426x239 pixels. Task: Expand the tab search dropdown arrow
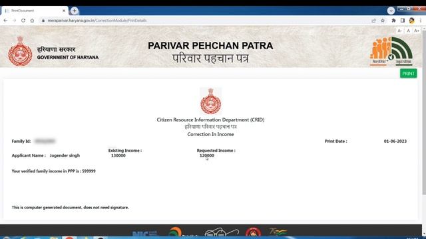click(x=391, y=11)
